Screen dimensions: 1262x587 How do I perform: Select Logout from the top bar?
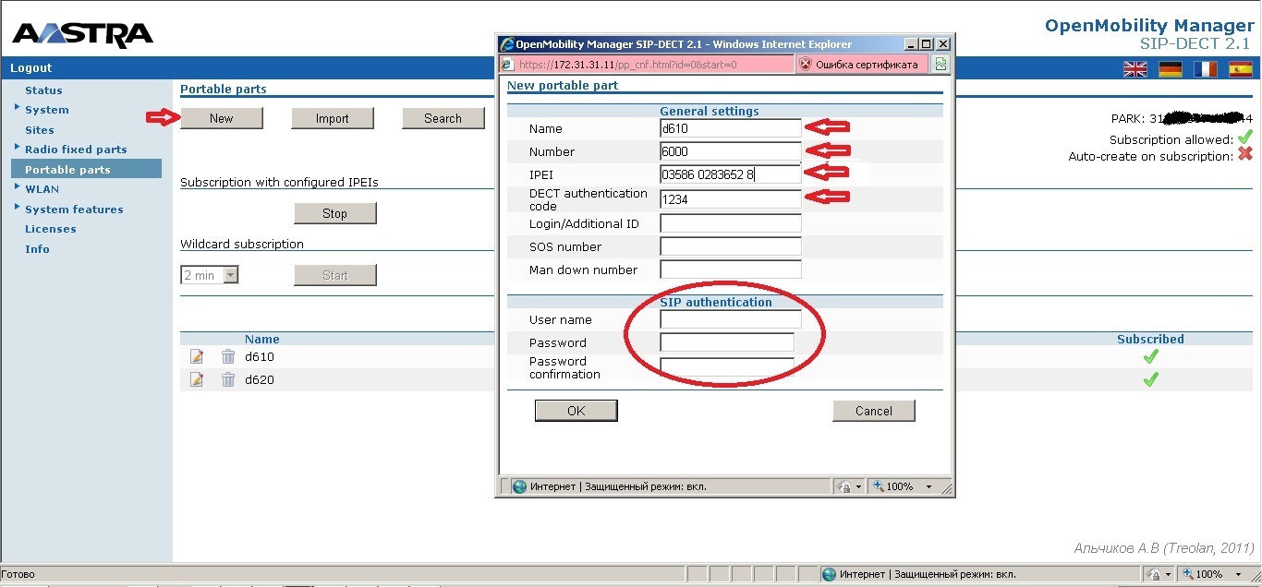30,66
